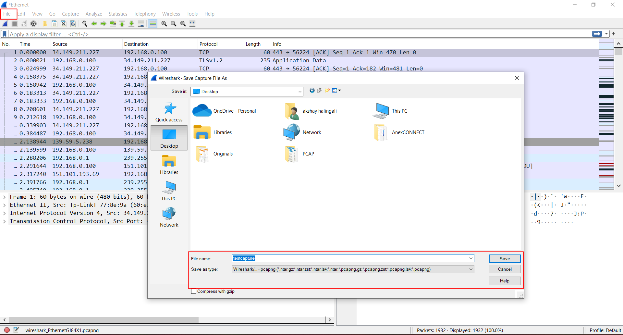Click the Create New Folder icon
Screen dimensions: 623x335
click(x=327, y=91)
